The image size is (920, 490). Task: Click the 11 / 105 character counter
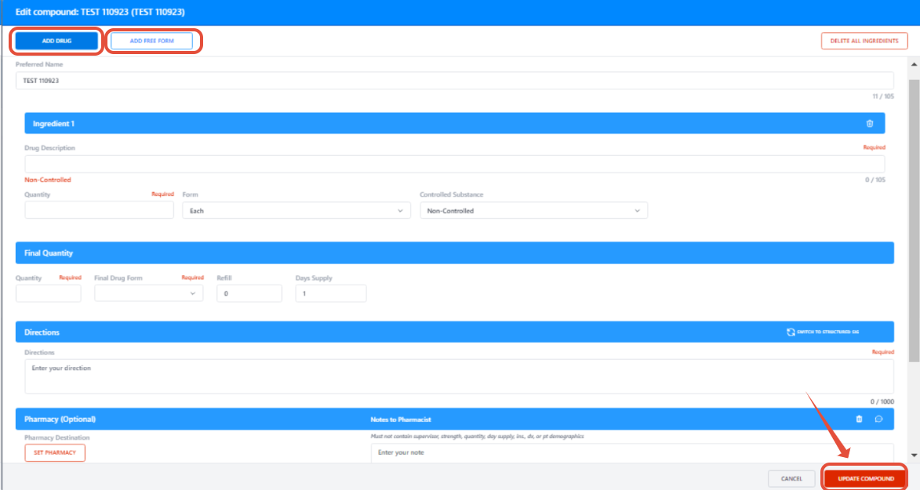click(x=883, y=96)
